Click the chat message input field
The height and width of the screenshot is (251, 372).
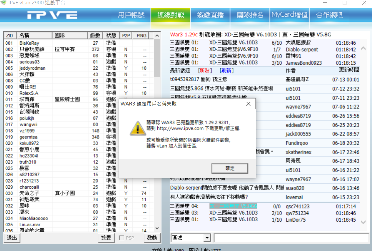tap(291, 238)
